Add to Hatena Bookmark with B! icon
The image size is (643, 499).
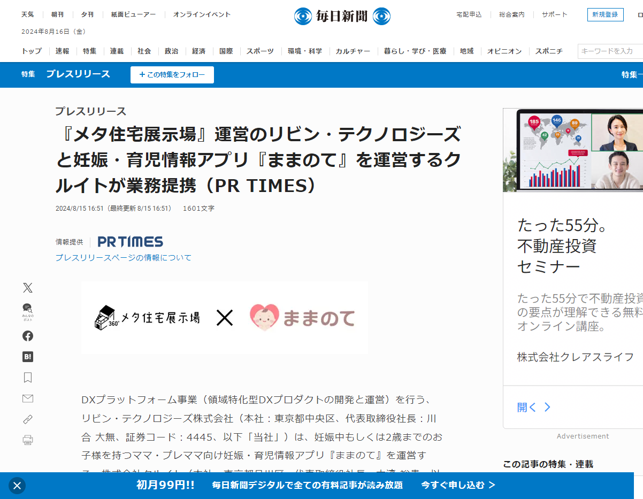click(28, 357)
